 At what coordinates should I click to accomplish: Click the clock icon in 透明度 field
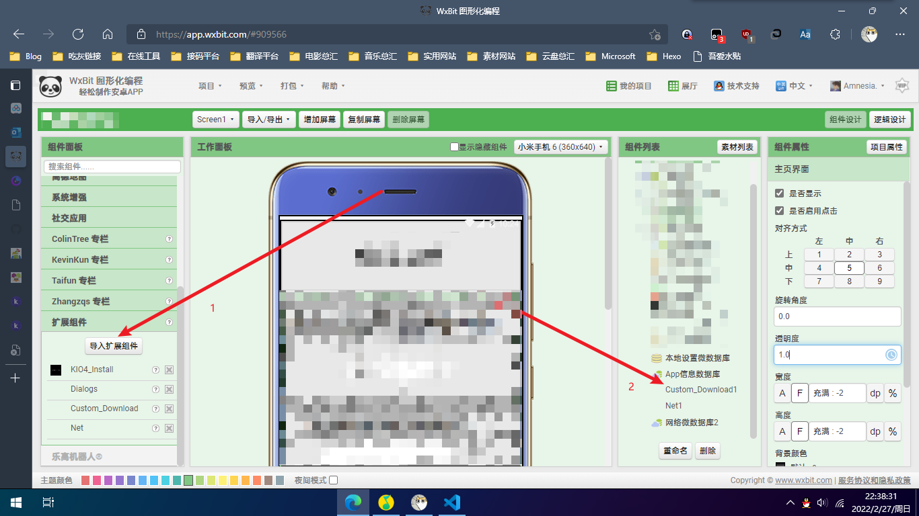tap(891, 355)
